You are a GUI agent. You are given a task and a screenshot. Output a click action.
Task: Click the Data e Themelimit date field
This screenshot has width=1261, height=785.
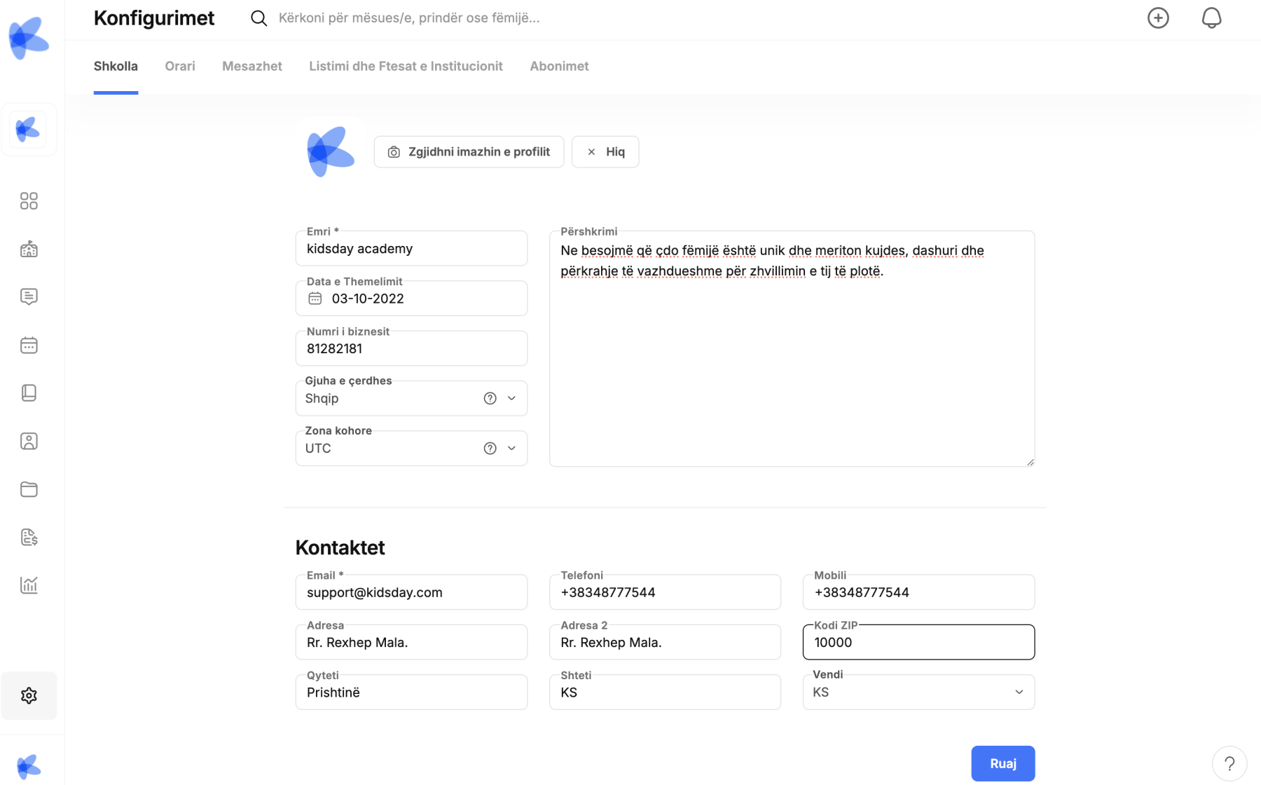[411, 298]
